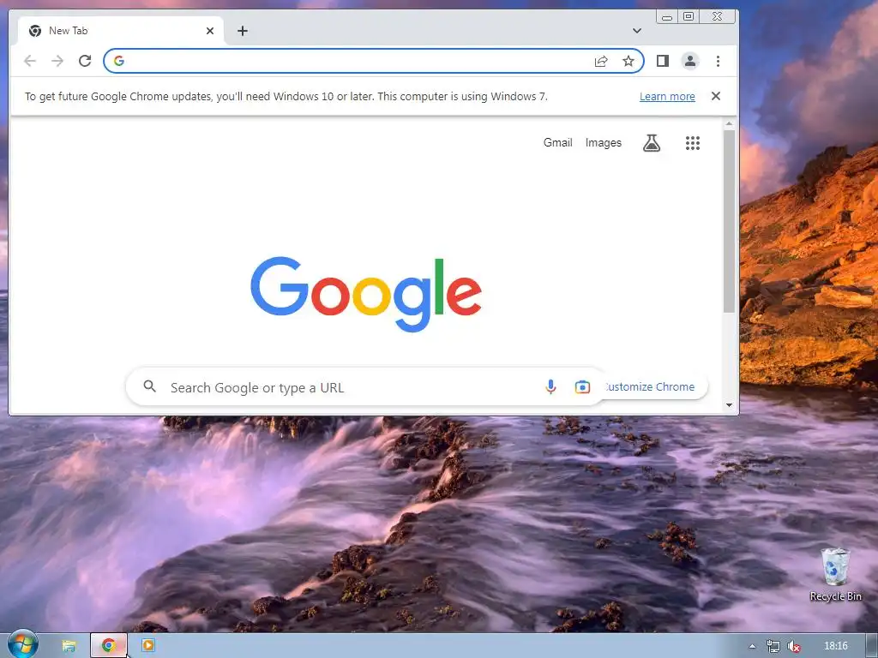Add a new tab with plus button
This screenshot has height=658, width=878.
243,31
